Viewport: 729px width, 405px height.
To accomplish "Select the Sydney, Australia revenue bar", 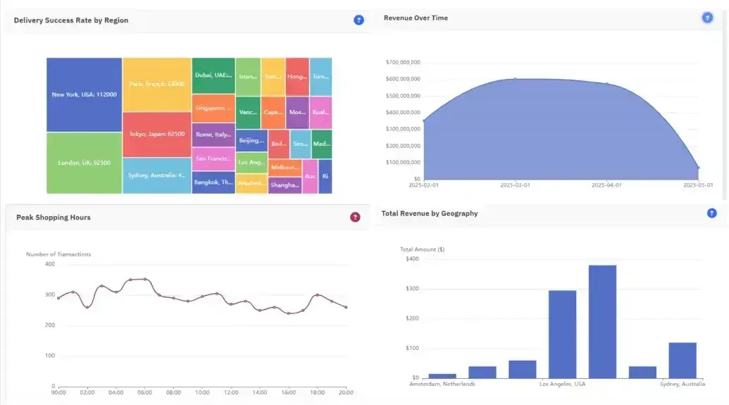I will click(682, 360).
